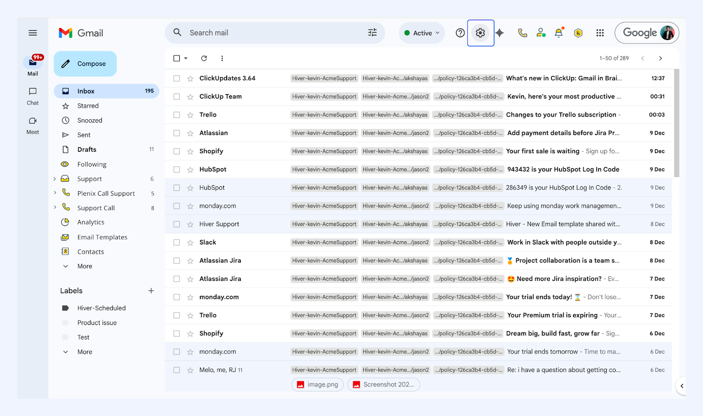Open the notifications bell icon
Image resolution: width=703 pixels, height=416 pixels.
(x=559, y=33)
